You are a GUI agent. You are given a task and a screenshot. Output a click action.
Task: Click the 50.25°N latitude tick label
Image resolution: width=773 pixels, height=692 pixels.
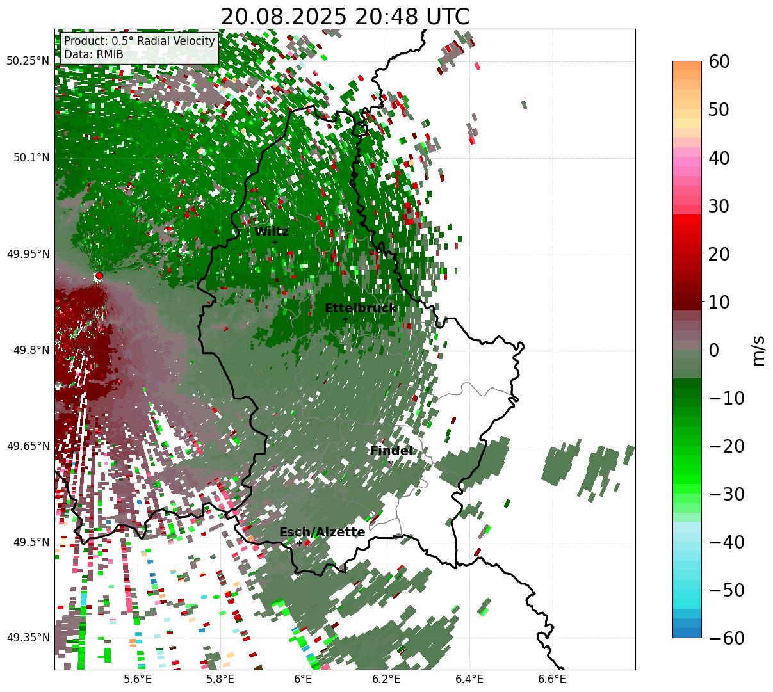(x=28, y=61)
